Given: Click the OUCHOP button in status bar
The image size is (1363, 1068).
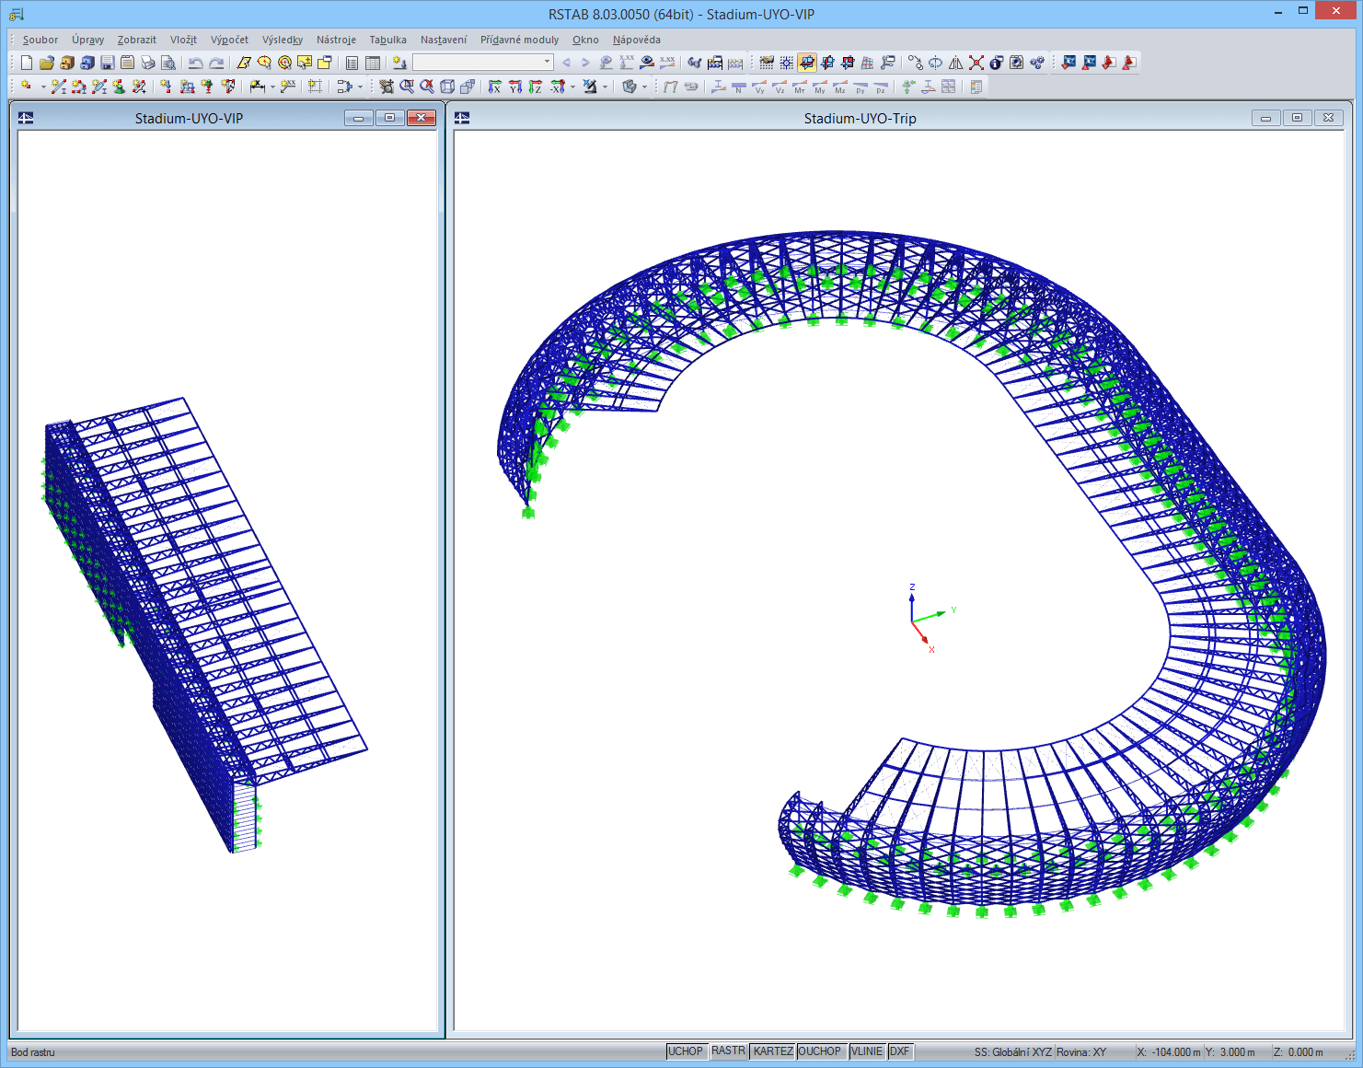Looking at the screenshot, I should [821, 1051].
